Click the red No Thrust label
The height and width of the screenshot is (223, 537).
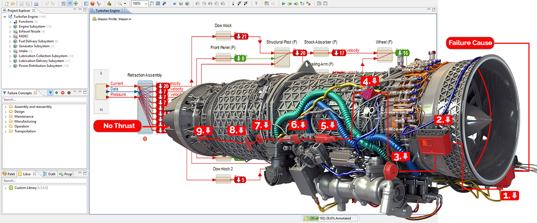(x=119, y=126)
